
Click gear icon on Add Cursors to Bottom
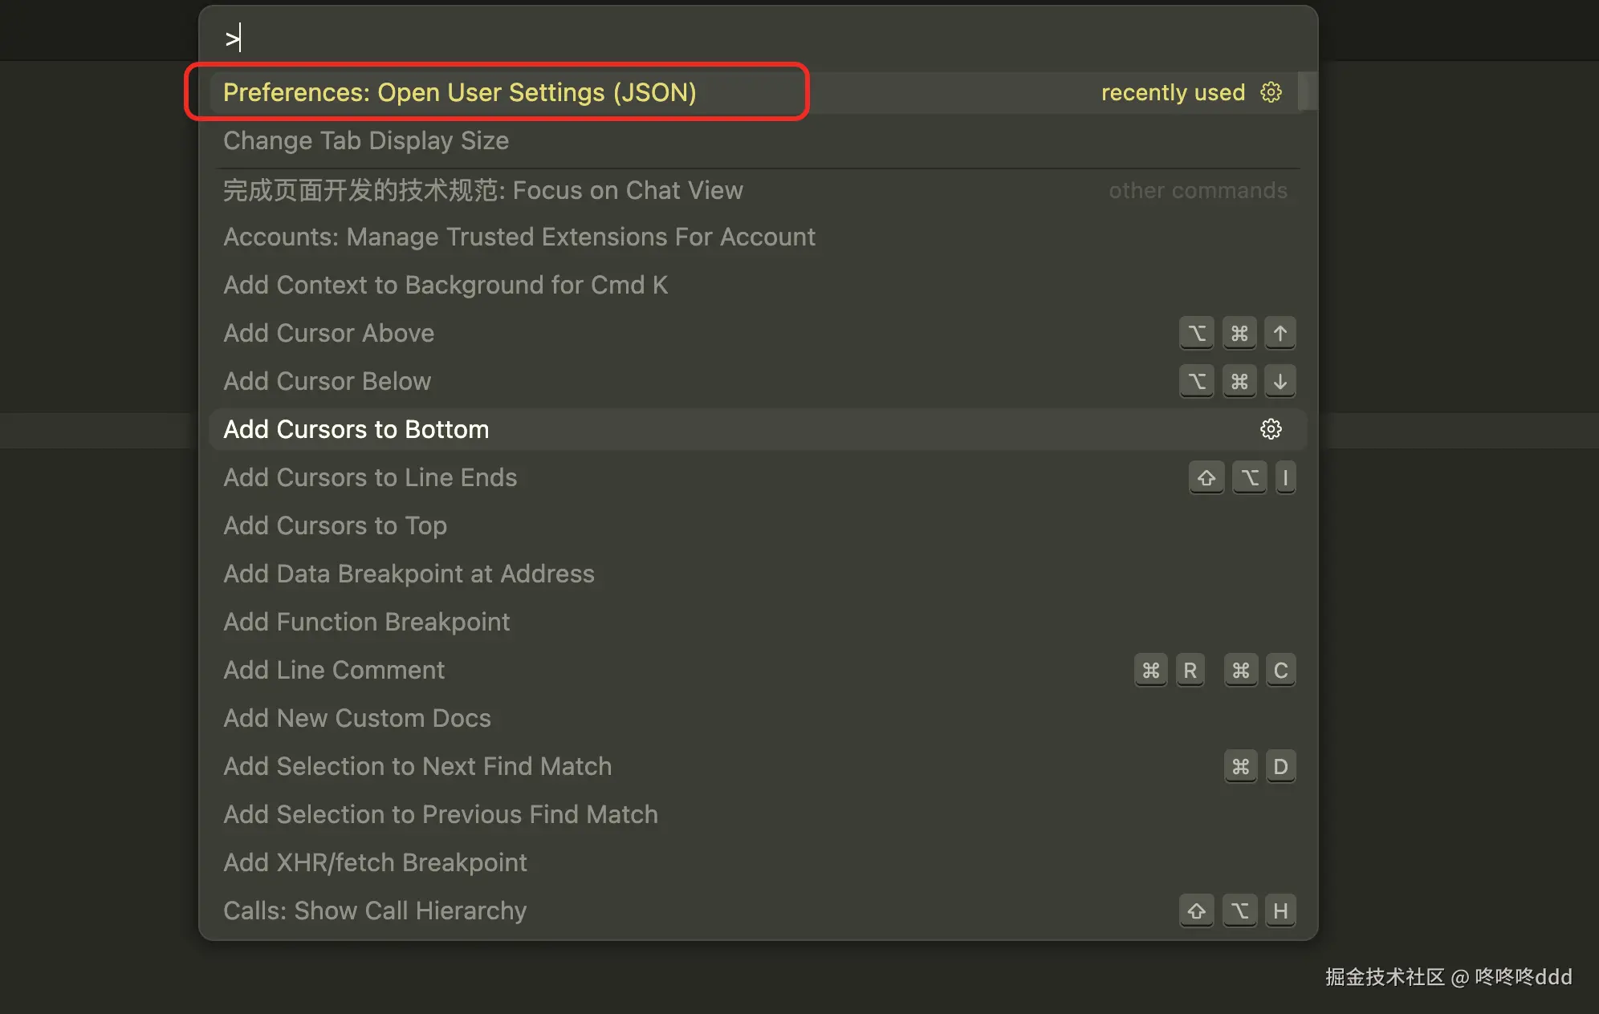pos(1271,429)
